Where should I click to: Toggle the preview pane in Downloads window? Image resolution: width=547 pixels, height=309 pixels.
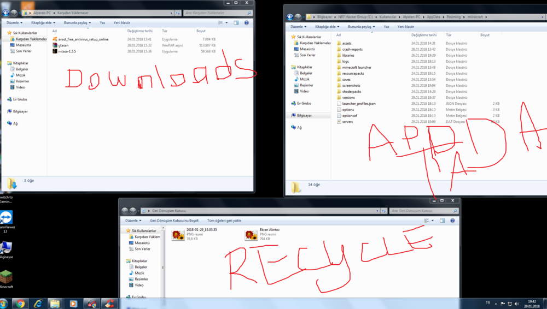236,23
